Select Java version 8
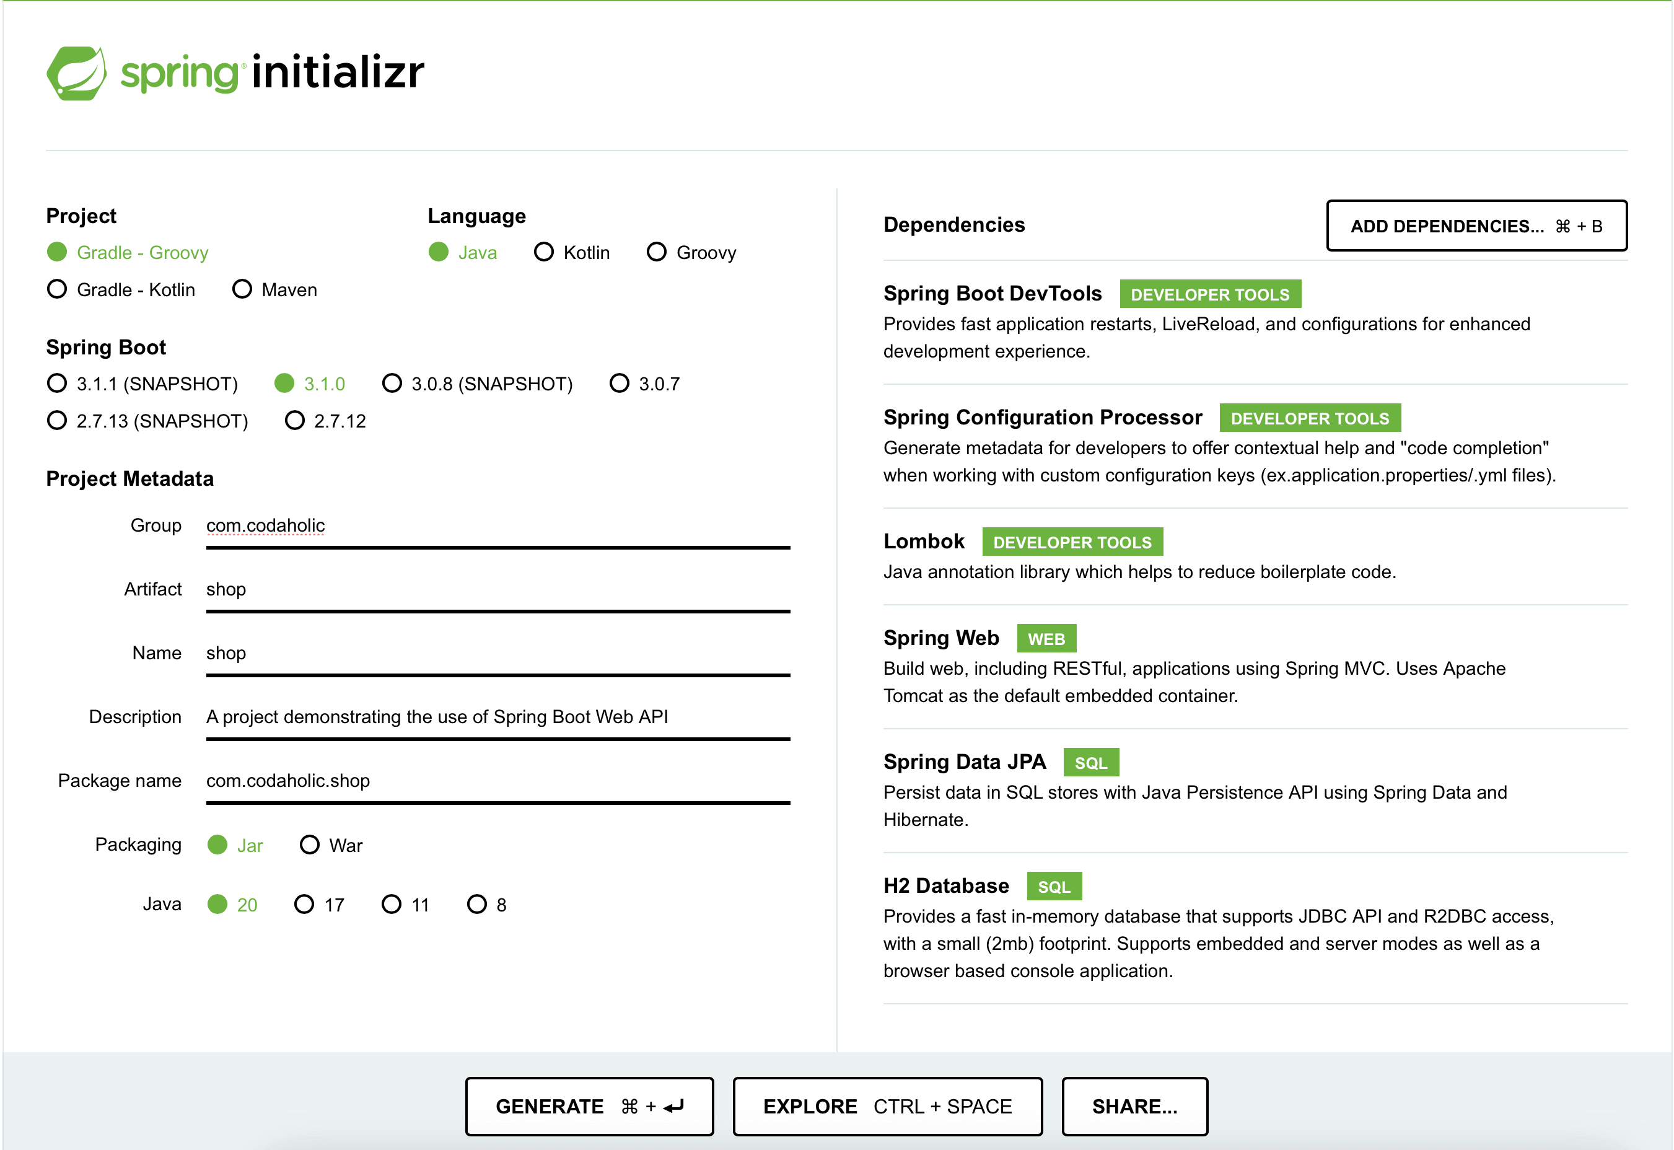 tap(487, 905)
